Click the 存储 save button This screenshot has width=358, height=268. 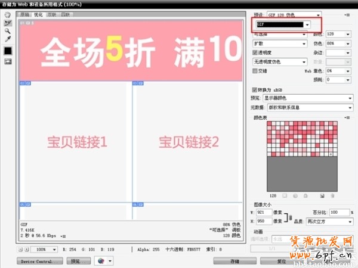point(234,261)
